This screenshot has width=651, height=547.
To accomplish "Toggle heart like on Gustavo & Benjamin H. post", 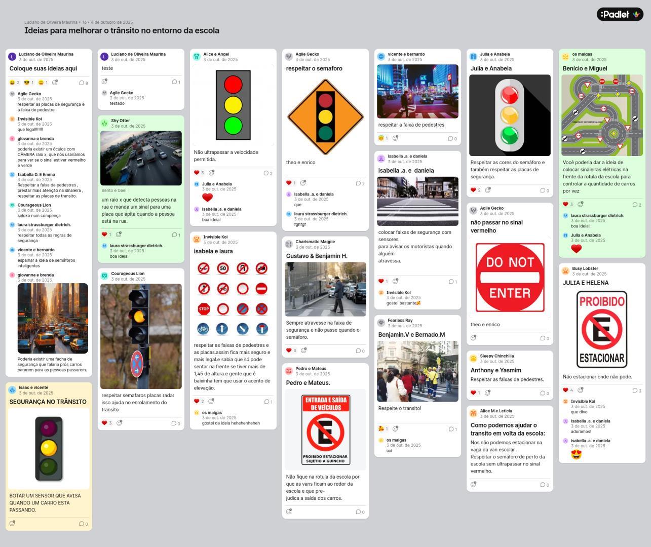I will (289, 350).
